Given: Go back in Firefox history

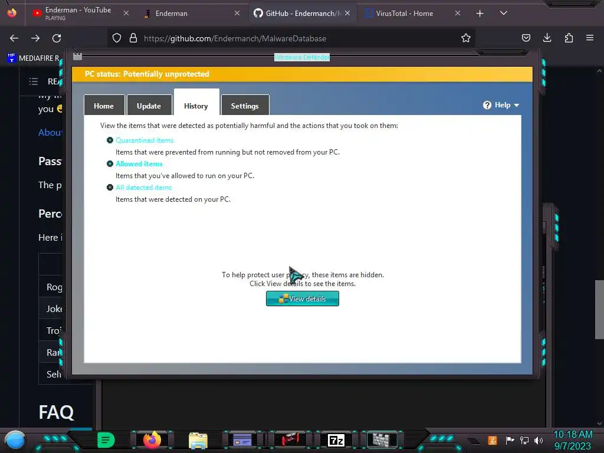Looking at the screenshot, I should (x=14, y=38).
